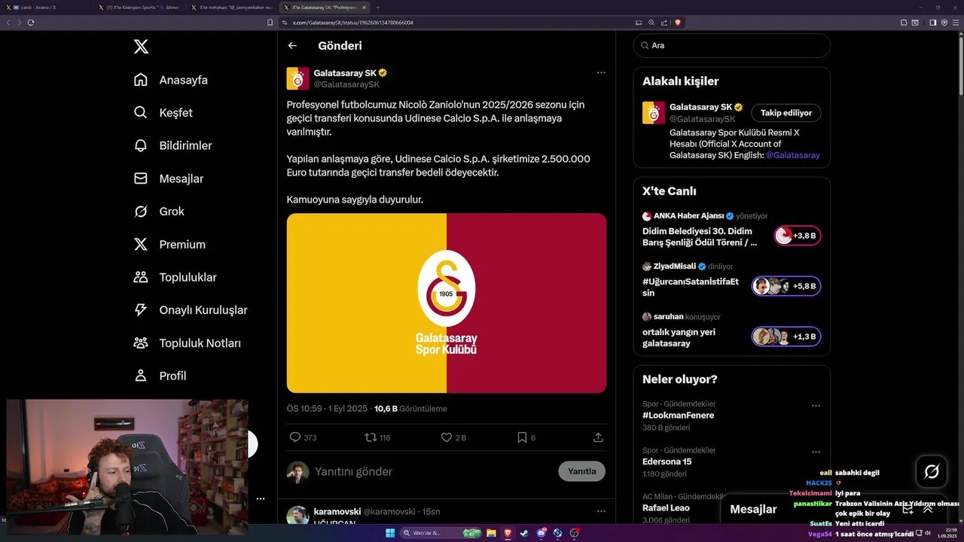Open Premium in the sidebar

point(169,245)
